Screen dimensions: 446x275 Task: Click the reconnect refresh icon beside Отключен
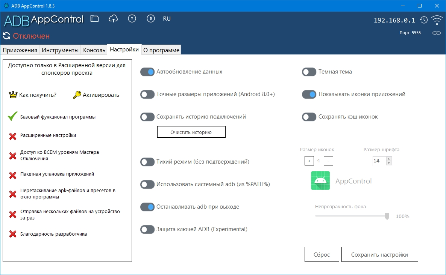(6, 36)
